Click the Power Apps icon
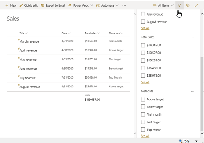This screenshot has width=204, height=143. 70,5
